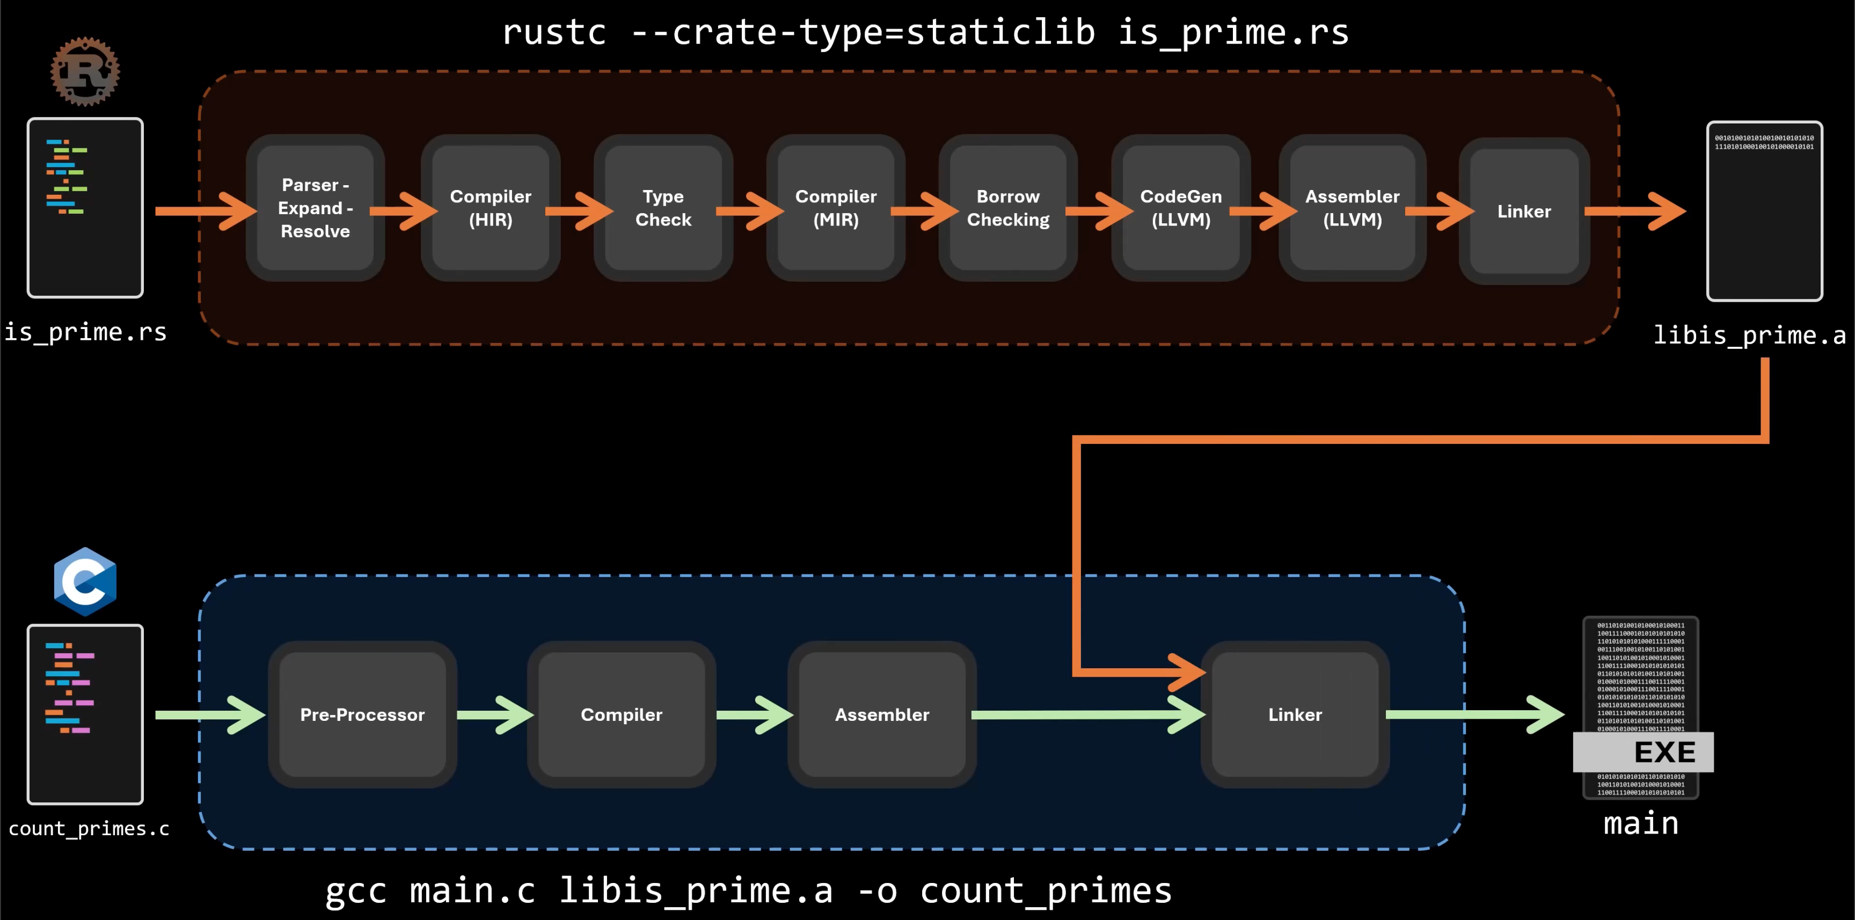Select the Compiler (HIR) stage box
The height and width of the screenshot is (920, 1855).
(x=491, y=208)
